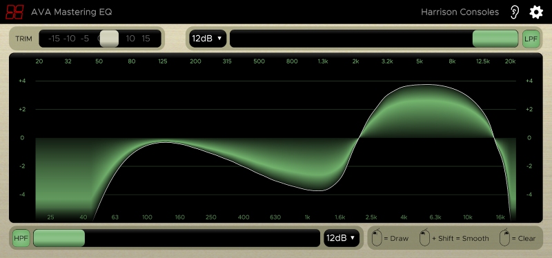Open the settings gear icon

click(536, 12)
